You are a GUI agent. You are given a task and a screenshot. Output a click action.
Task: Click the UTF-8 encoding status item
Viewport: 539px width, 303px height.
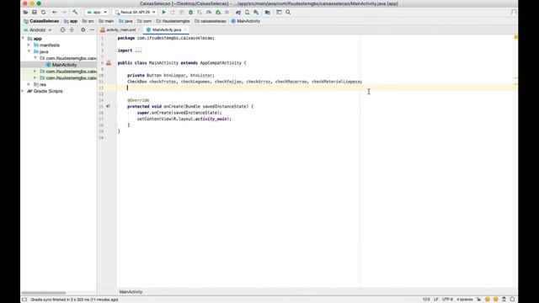[x=447, y=300]
